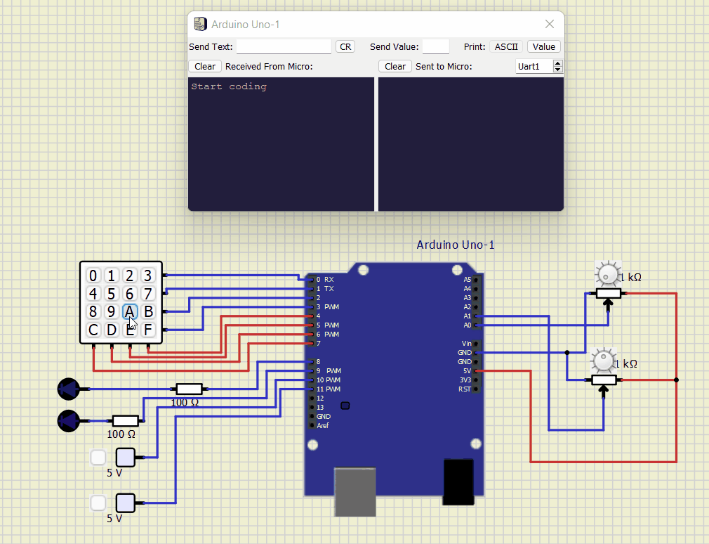Select the lower LED component
Screen dimensions: 709x544
[69, 421]
